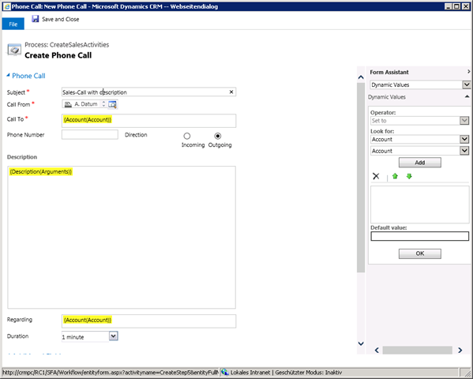Click the Save and Close disk icon

coord(36,19)
